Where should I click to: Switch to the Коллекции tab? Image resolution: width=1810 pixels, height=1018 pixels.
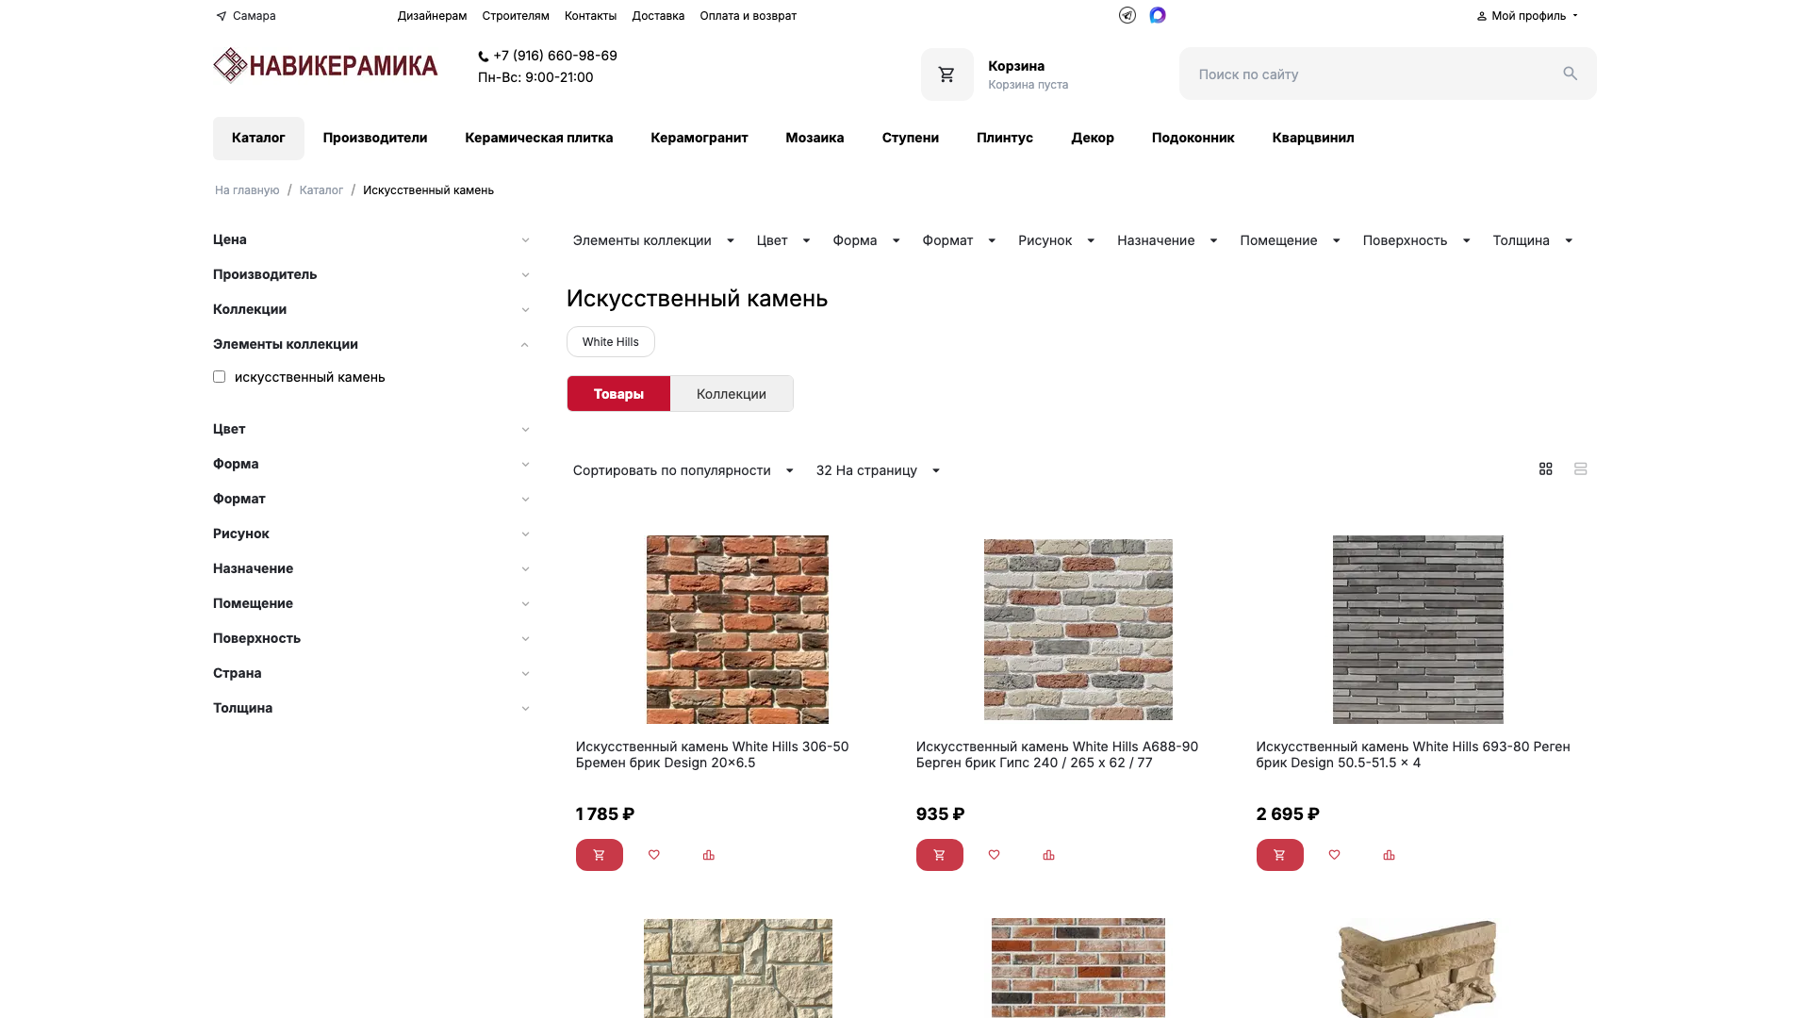(732, 394)
